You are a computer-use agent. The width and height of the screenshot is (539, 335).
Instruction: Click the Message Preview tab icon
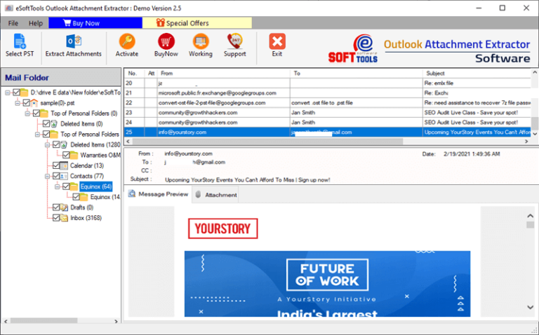point(132,194)
